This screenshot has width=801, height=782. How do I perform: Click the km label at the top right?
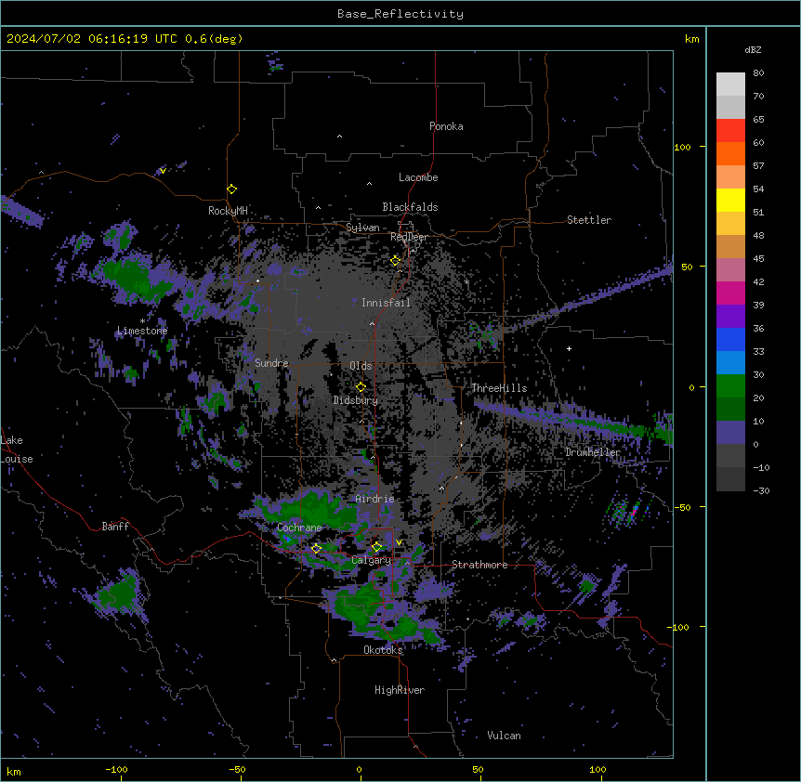(x=691, y=39)
